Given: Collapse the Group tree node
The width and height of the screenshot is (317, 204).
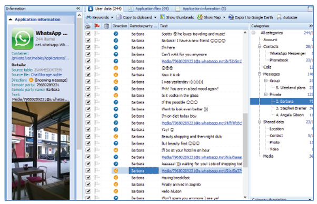Looking at the screenshot, I should [x=265, y=81].
